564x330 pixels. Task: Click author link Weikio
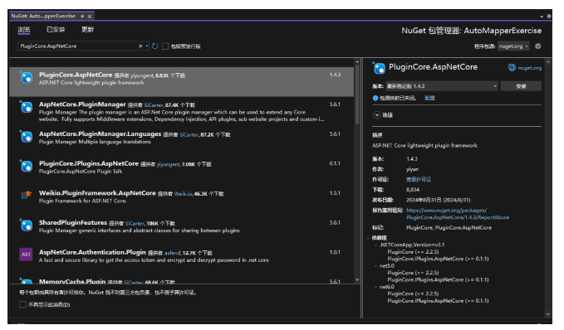pos(183,194)
